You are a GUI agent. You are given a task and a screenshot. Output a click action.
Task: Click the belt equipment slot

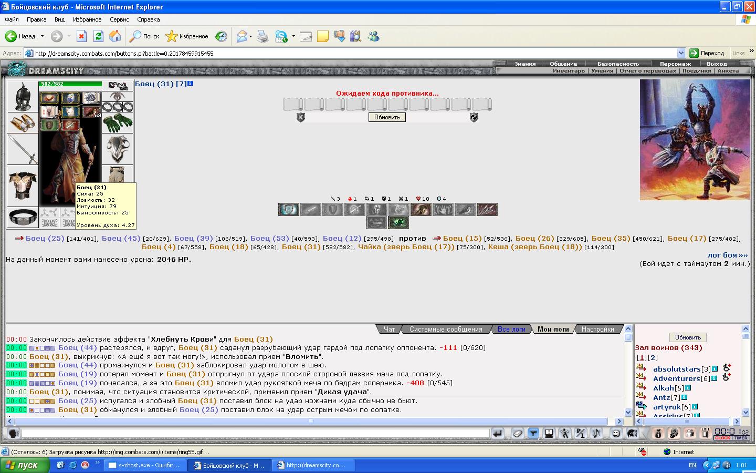point(23,217)
